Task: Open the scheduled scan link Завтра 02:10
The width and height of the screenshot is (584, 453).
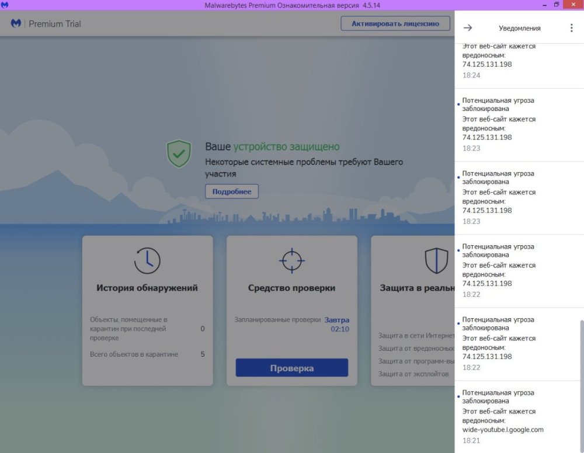Action: (x=338, y=323)
